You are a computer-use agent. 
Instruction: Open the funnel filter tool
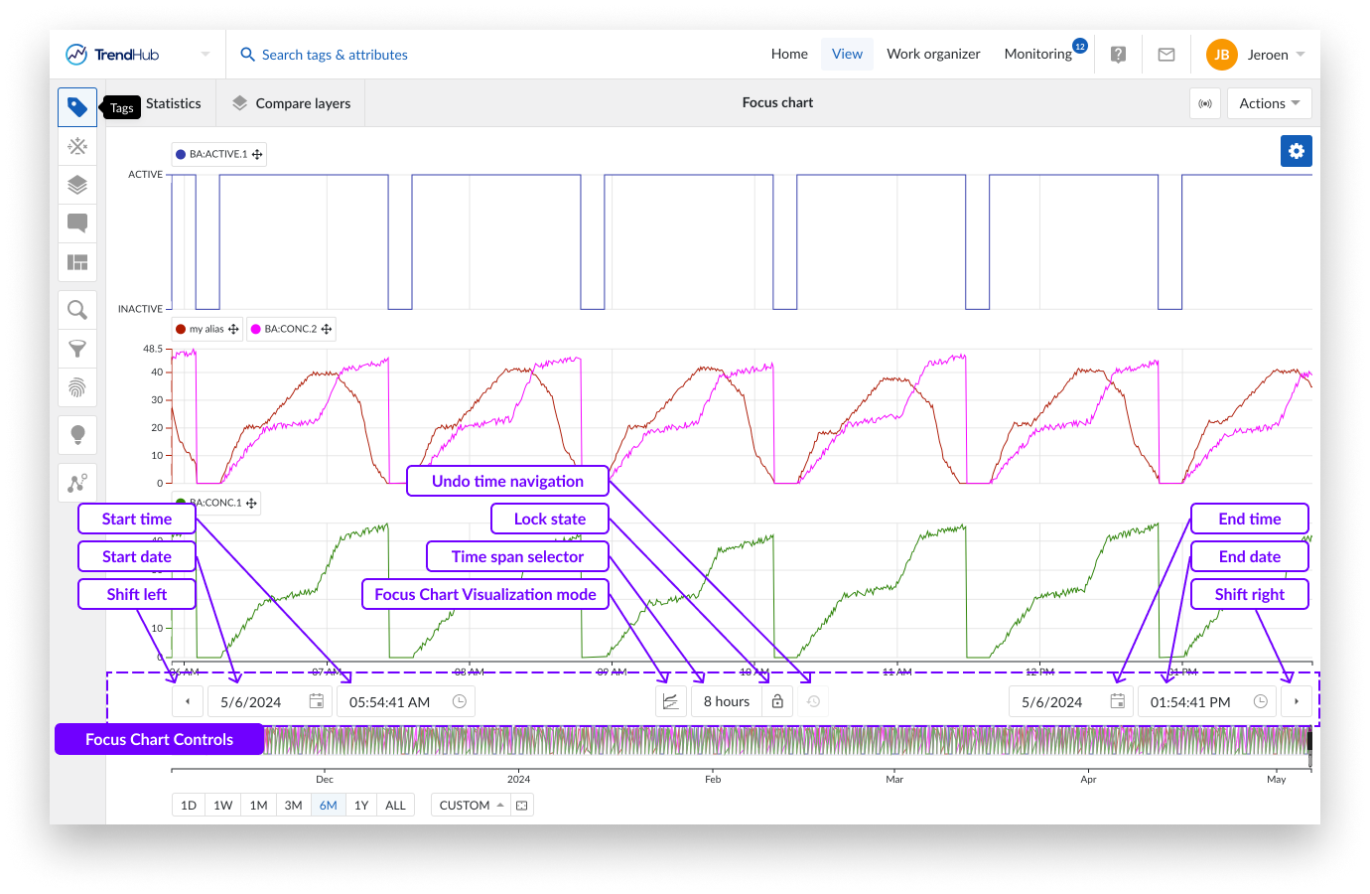77,349
